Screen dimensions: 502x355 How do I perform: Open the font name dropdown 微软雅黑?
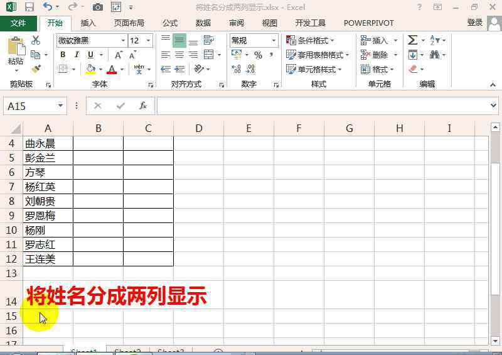click(123, 40)
